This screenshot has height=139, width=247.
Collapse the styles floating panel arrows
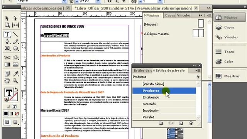[195, 66]
